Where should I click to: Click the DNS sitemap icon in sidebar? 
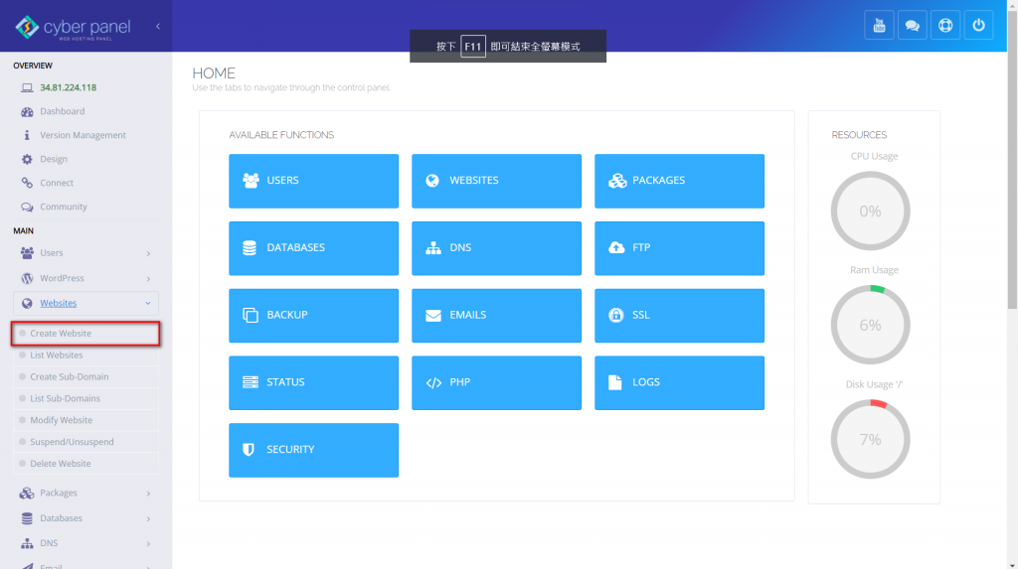(27, 543)
